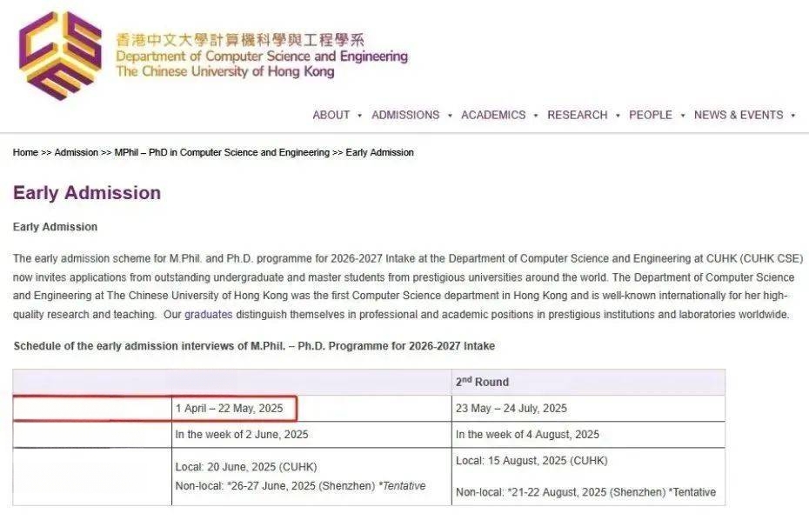Click 'Local: 15 August, 2025 (CUHK)' text
809x520 pixels.
tap(532, 460)
